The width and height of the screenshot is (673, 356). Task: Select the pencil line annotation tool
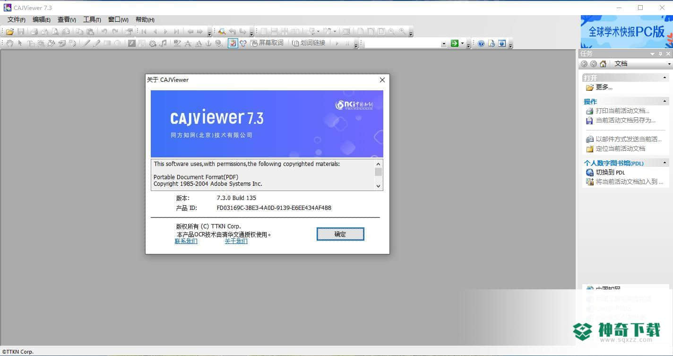86,43
